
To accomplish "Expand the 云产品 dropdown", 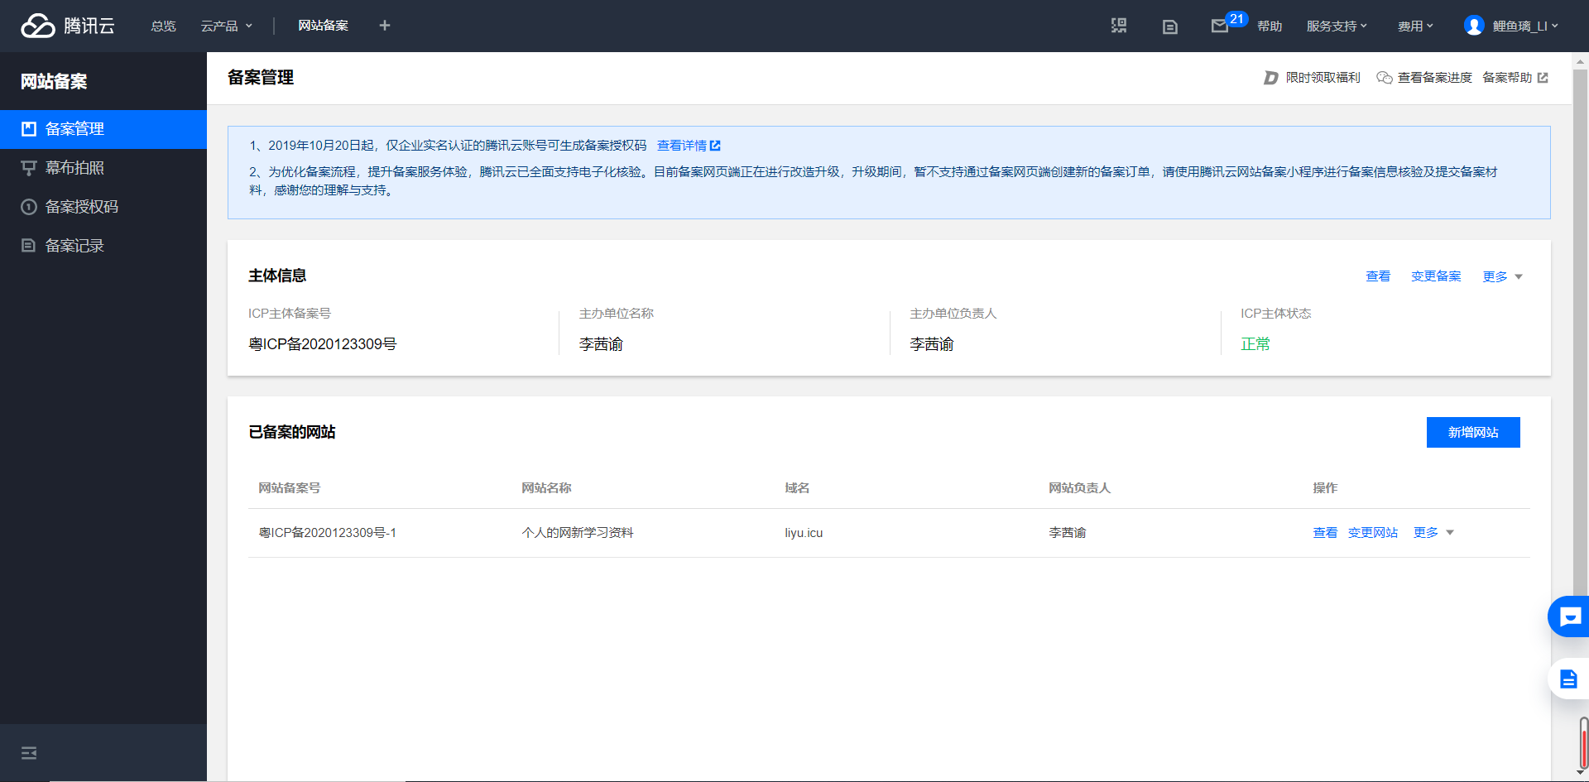I will [227, 26].
